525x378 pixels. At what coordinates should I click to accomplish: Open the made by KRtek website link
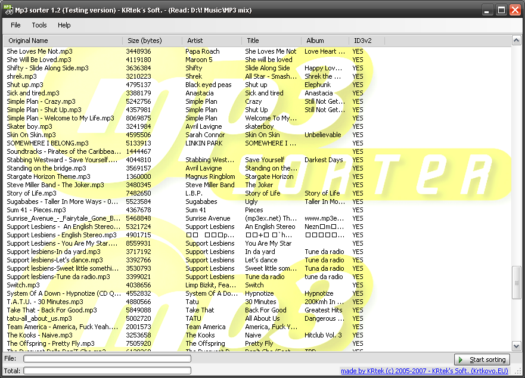(424, 371)
